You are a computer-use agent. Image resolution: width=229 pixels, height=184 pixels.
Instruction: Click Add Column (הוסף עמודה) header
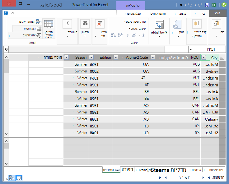click(x=46, y=57)
